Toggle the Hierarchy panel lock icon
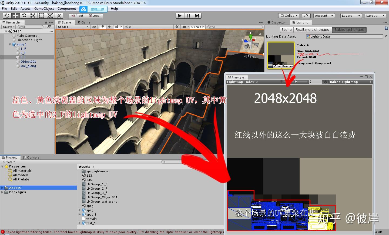389x235 pixels. (x=46, y=22)
